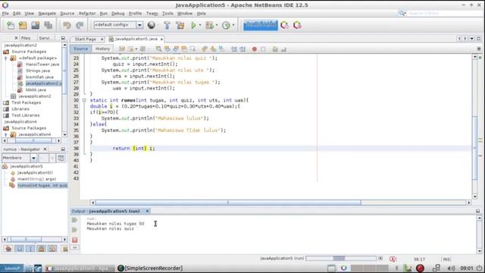This screenshot has height=273, width=485.
Task: Click the garbage collection memory bar
Action: pos(261,25)
